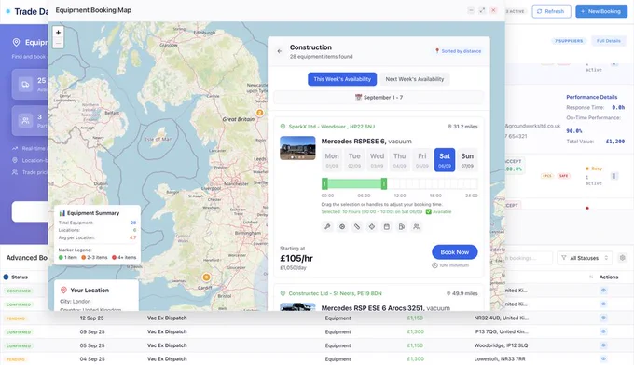Zoom out on the equipment map
The image size is (634, 365).
[x=58, y=43]
